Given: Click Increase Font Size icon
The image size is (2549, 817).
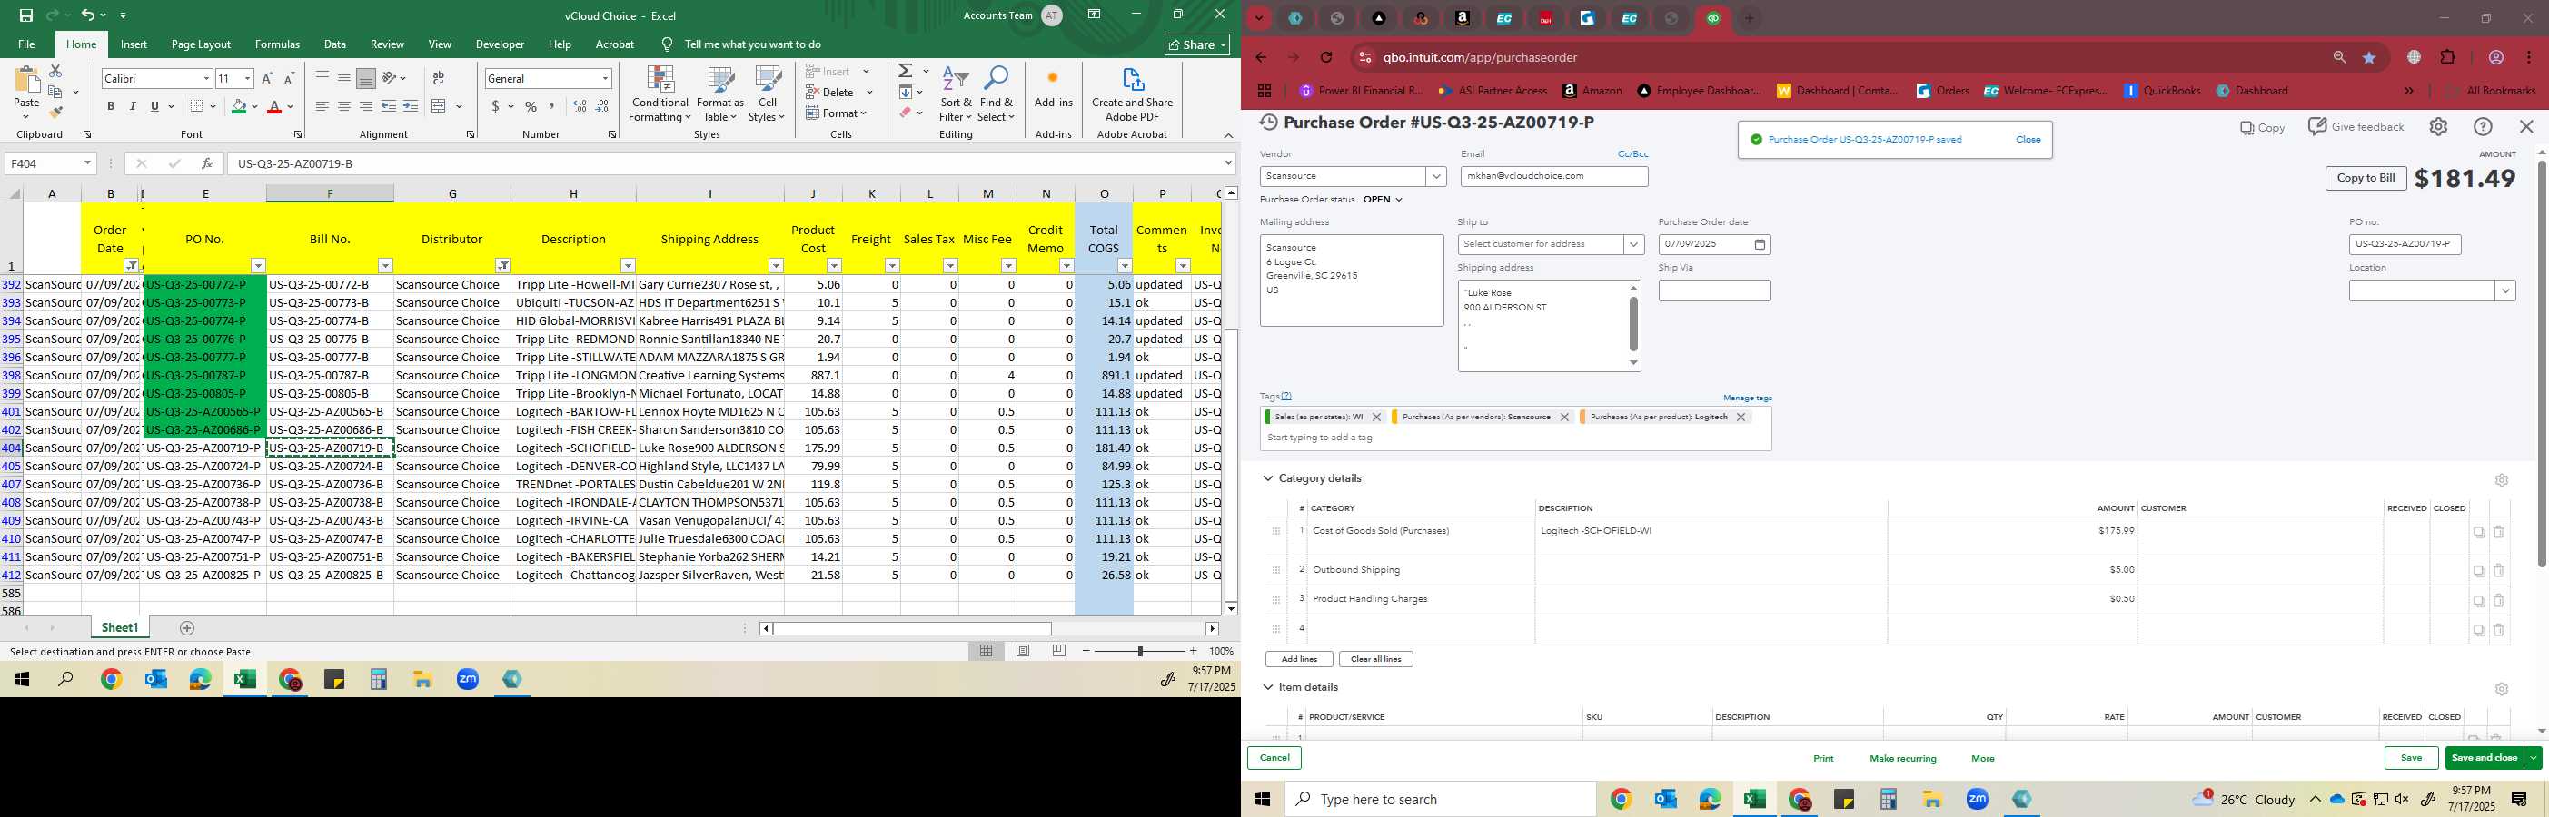Looking at the screenshot, I should pos(267,78).
